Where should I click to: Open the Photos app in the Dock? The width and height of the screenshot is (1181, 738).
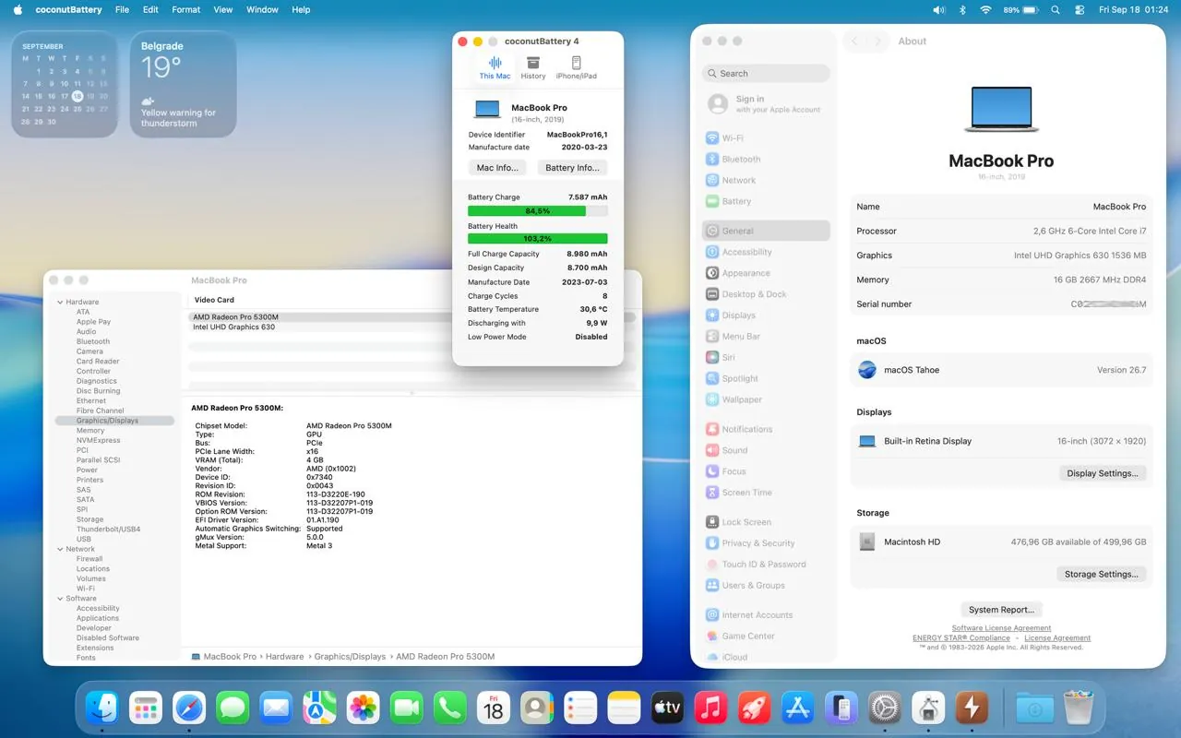(x=364, y=708)
